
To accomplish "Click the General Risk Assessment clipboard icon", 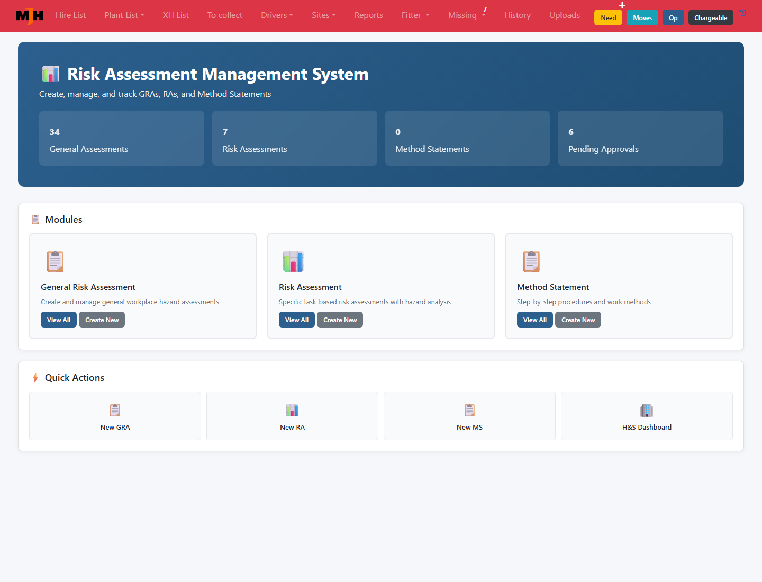I will coord(55,261).
